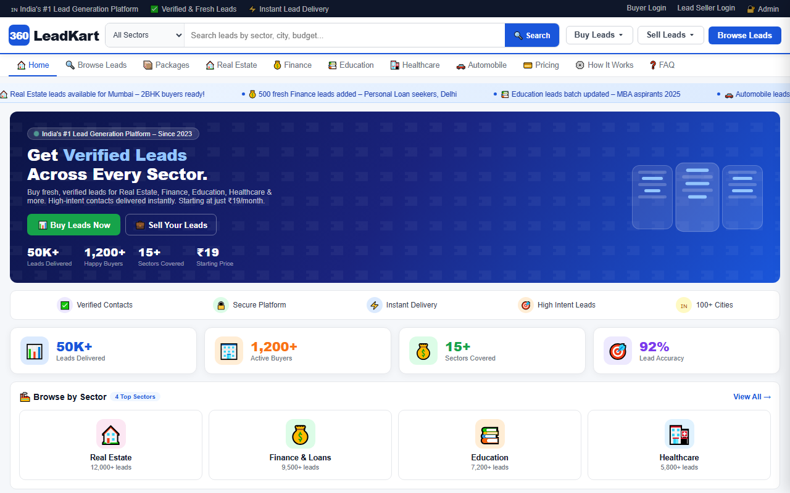
Task: Click the View All sectors link
Action: 752,397
